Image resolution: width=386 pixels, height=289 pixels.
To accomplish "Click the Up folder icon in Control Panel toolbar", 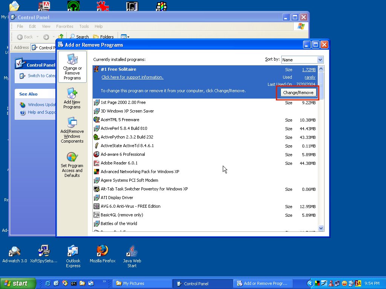I will (x=61, y=37).
